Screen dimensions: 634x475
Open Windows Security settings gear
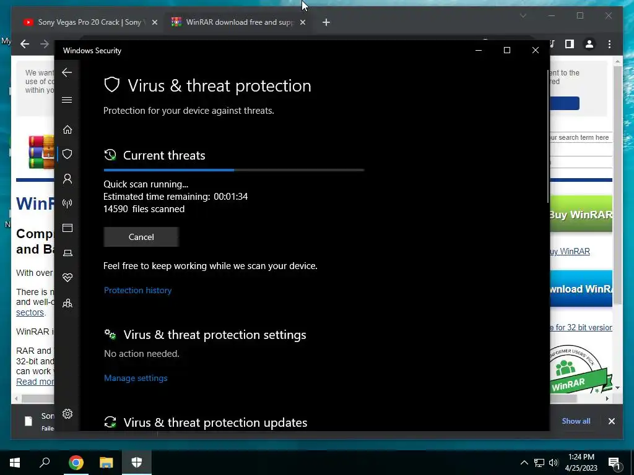(x=67, y=414)
